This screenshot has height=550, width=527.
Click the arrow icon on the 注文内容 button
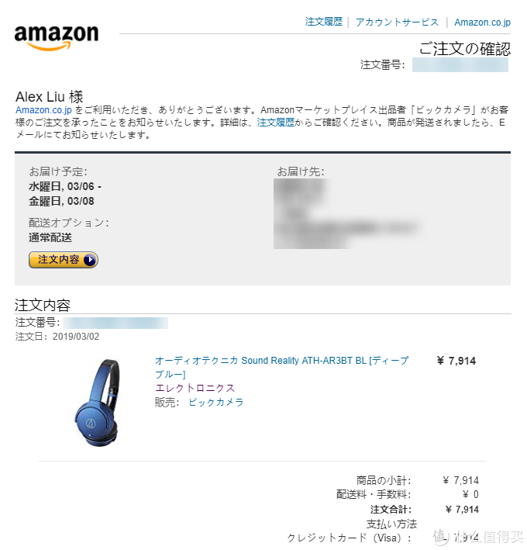tap(90, 260)
